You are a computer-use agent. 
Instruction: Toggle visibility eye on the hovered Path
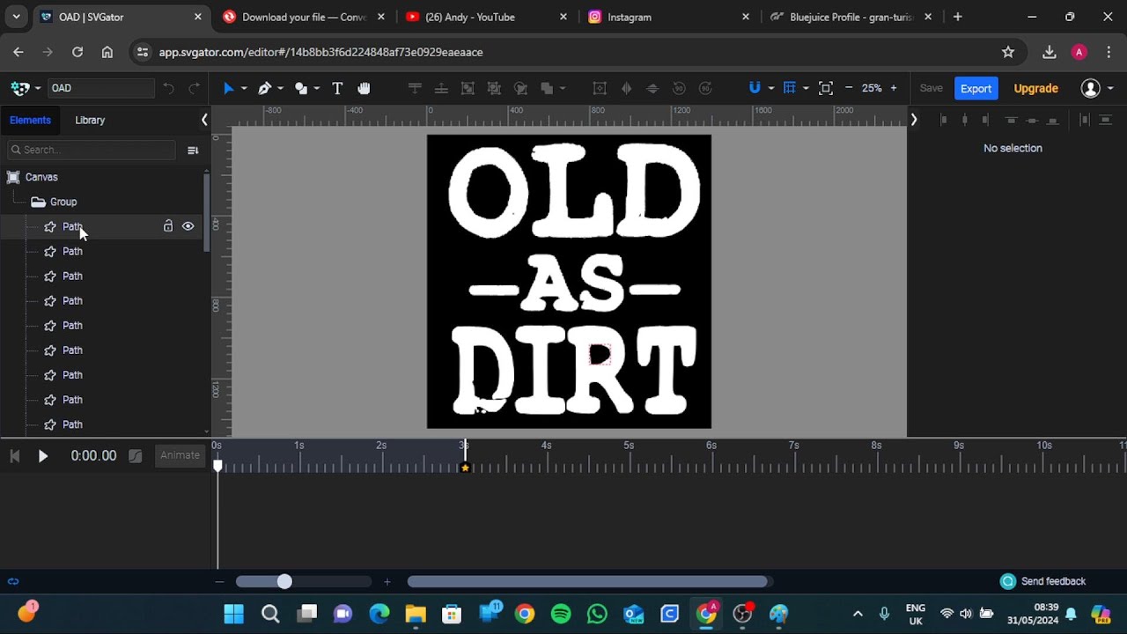point(188,226)
